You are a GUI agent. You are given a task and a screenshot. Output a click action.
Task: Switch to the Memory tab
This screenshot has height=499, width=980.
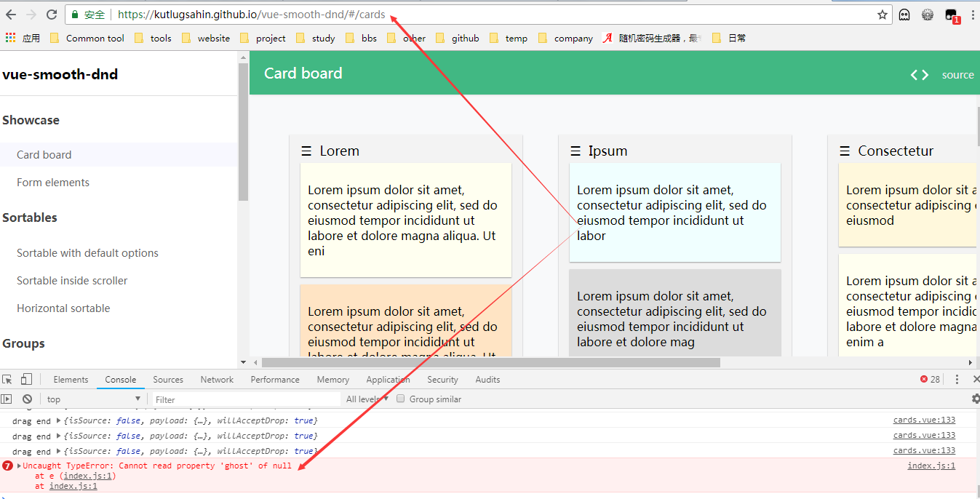[x=333, y=380]
